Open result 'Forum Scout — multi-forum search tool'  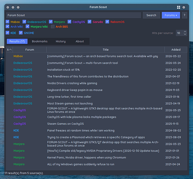(97, 63)
